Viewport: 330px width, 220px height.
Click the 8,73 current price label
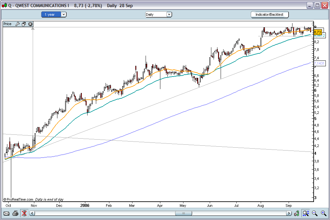317,32
